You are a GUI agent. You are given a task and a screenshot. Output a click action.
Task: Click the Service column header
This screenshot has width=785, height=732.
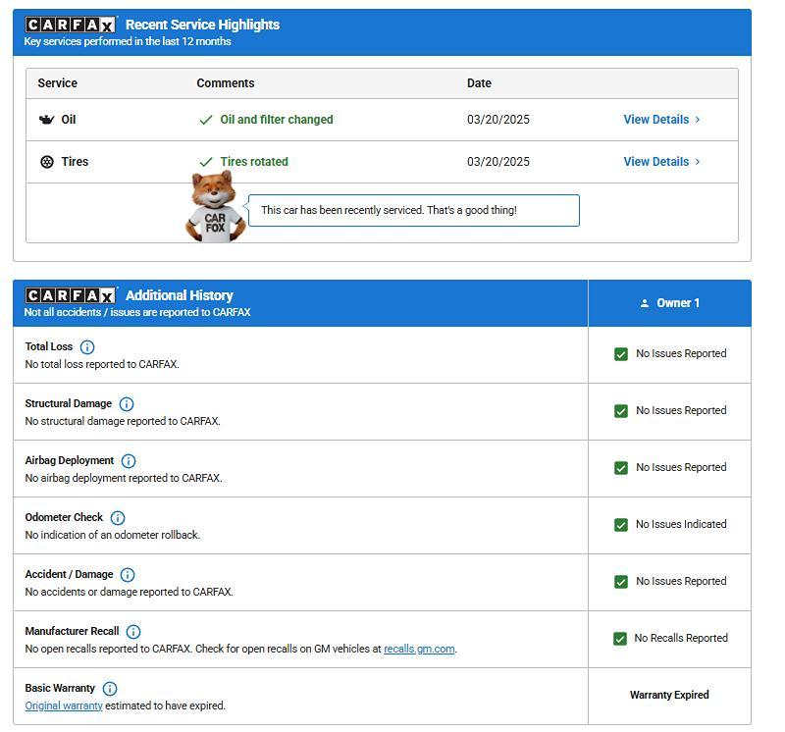[58, 83]
